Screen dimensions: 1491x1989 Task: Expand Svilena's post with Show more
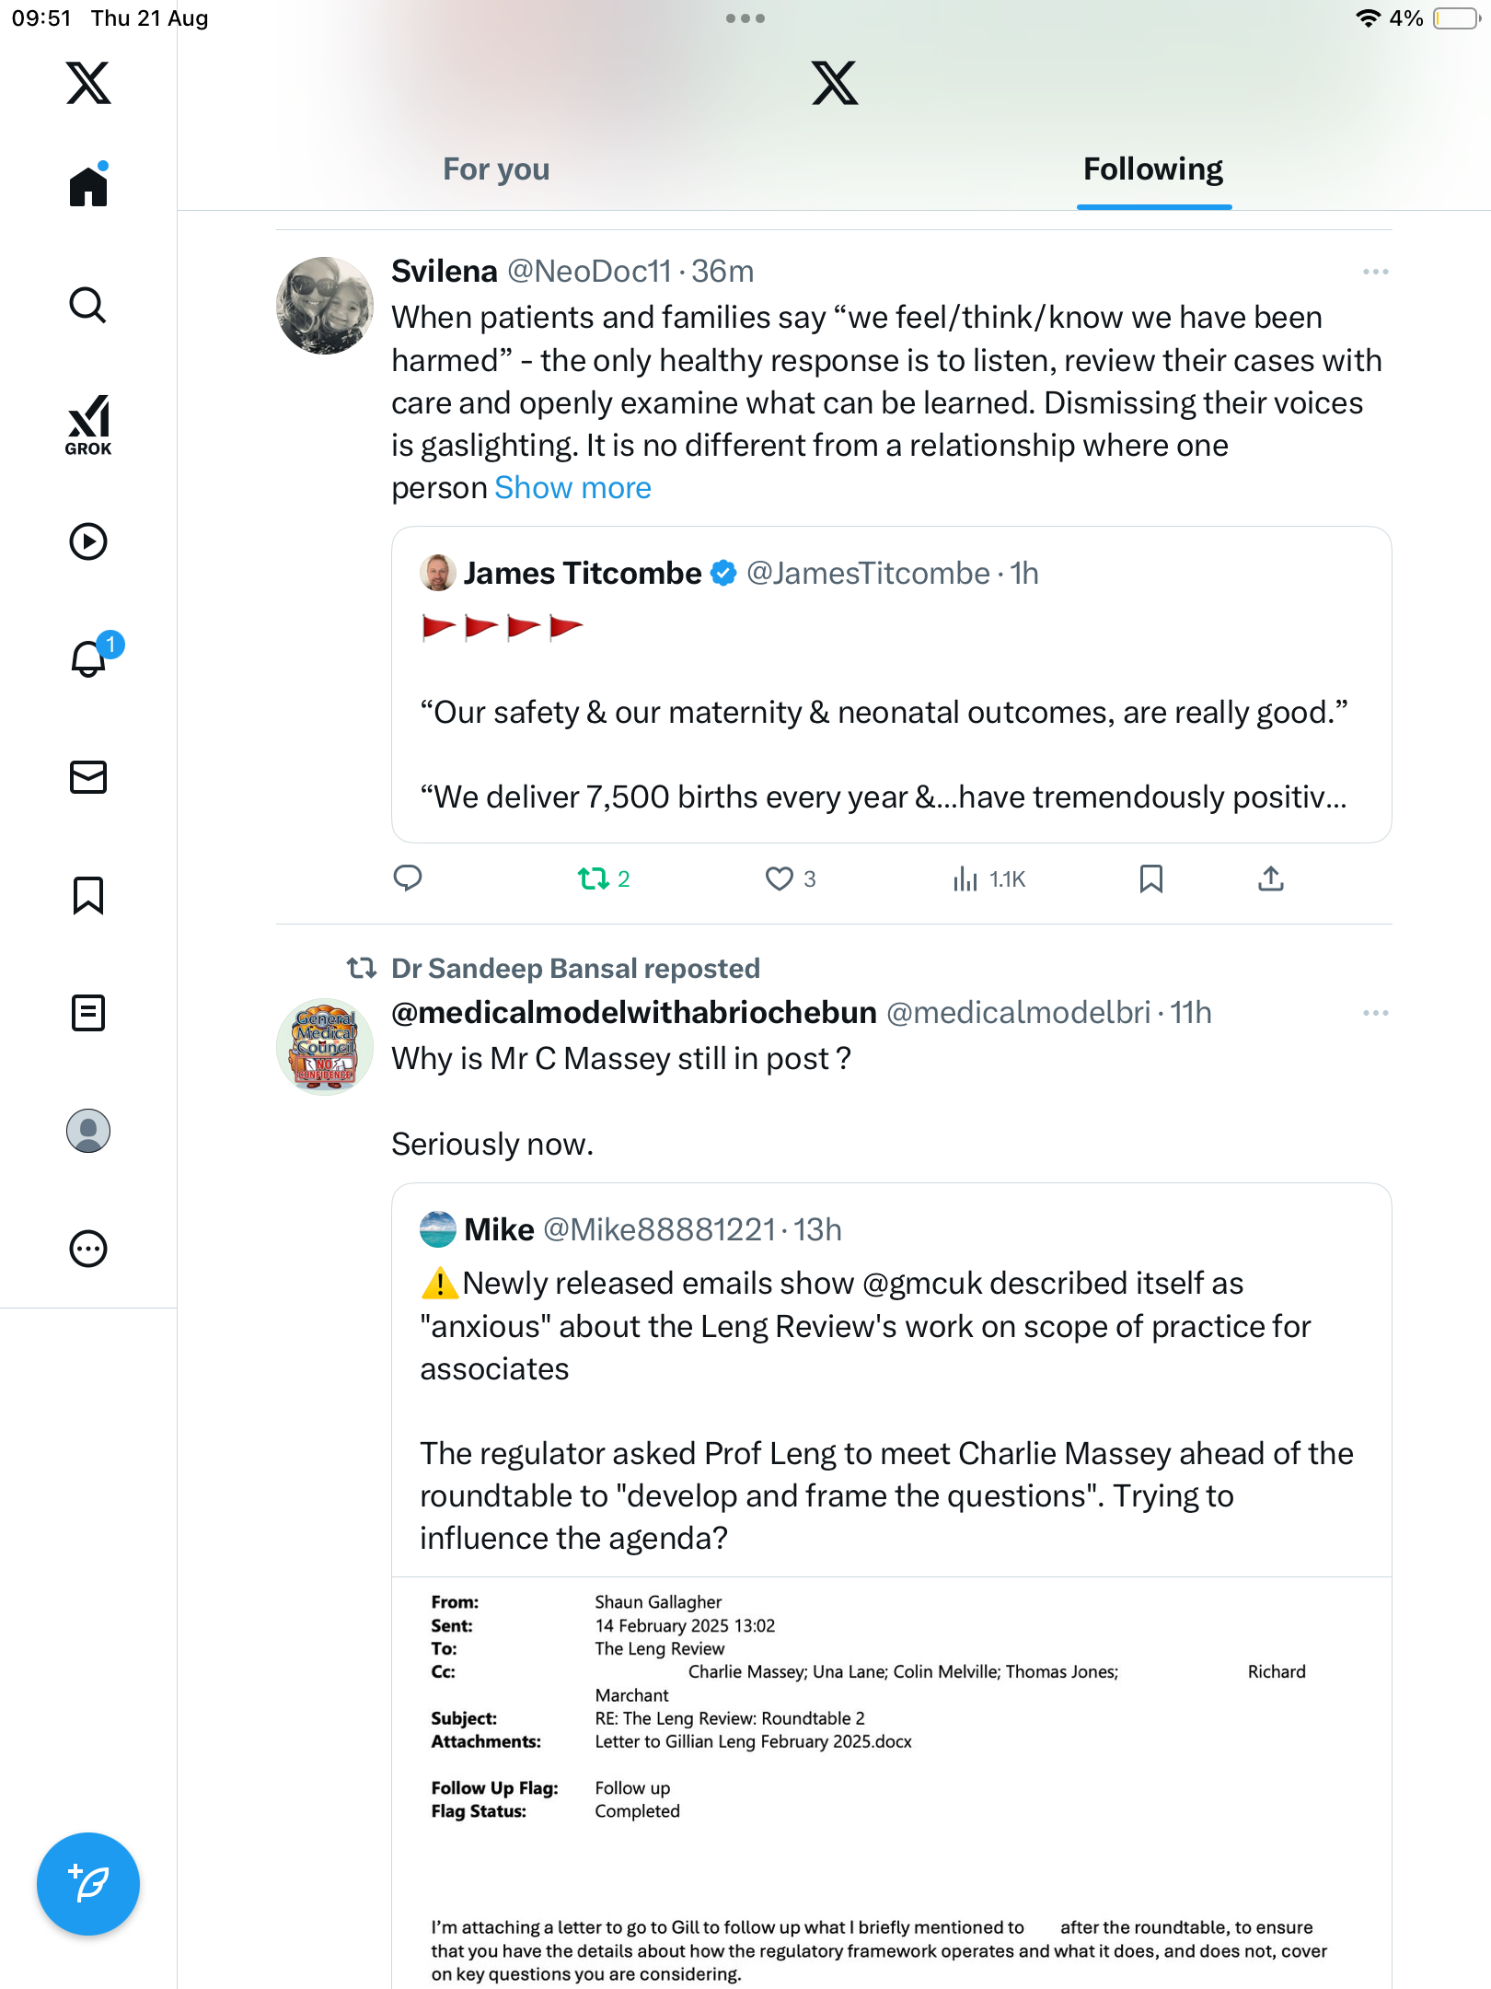(x=572, y=488)
